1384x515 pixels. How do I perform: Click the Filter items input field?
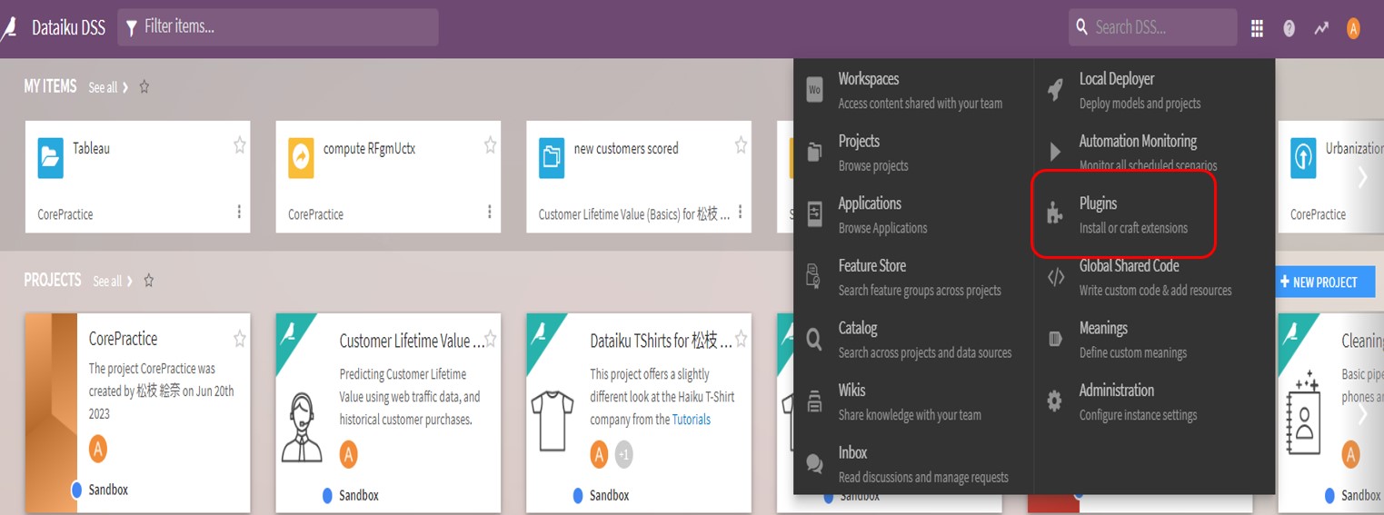[278, 27]
